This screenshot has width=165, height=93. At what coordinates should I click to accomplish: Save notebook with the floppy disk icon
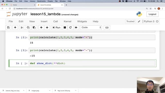click(8, 28)
